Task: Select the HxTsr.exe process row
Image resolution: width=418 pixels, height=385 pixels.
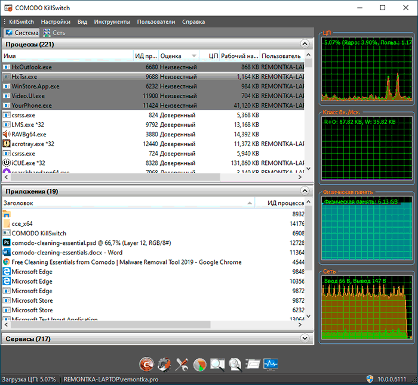Action: click(153, 77)
